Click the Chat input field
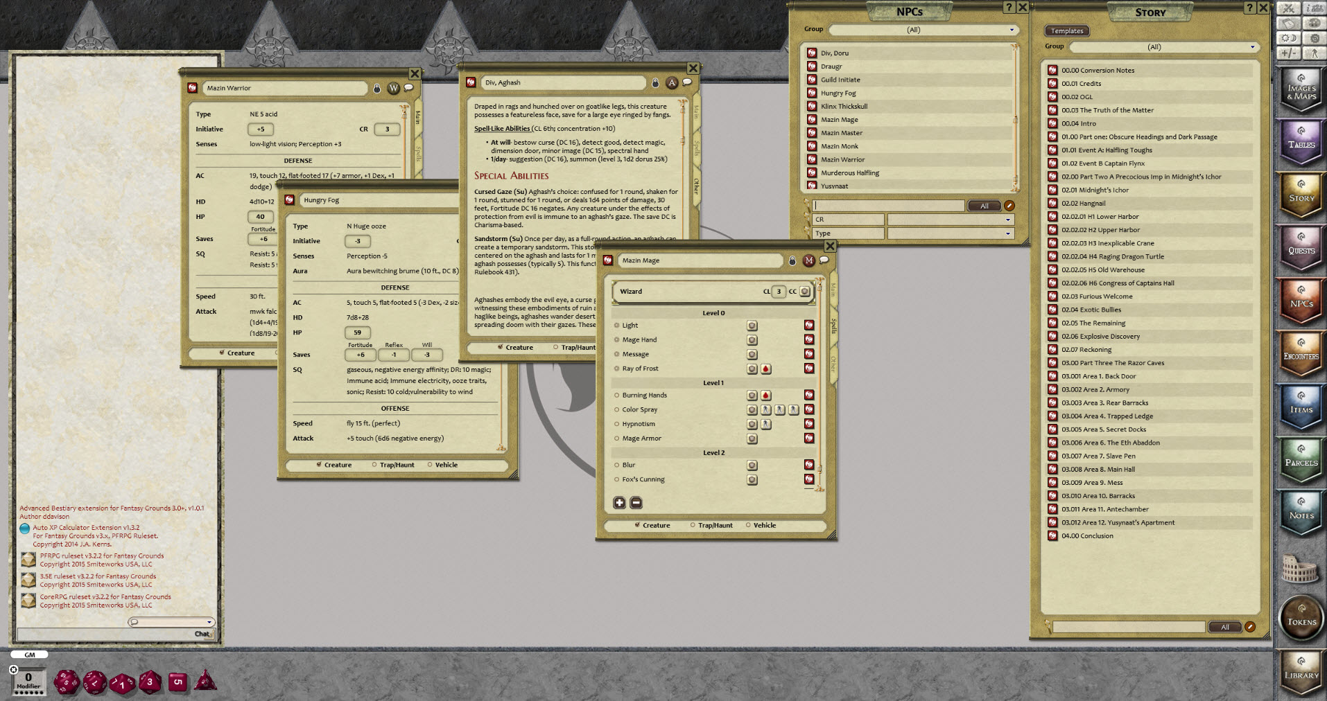 tap(104, 634)
